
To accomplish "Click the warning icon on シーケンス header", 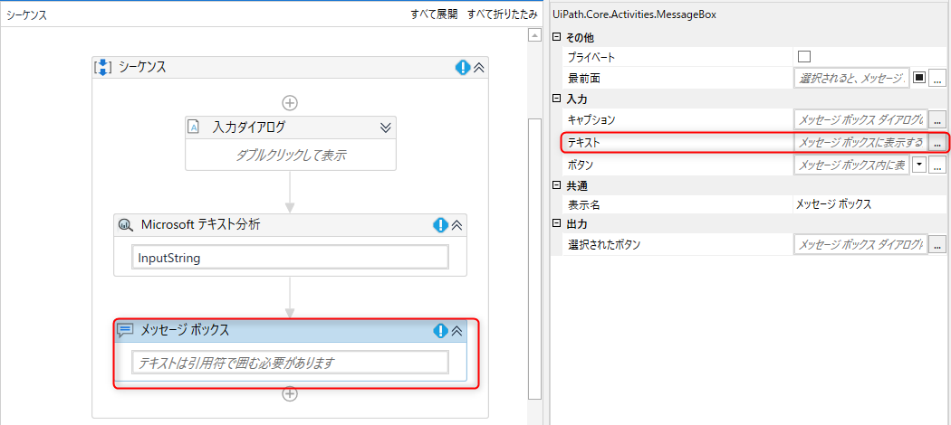I will pyautogui.click(x=462, y=67).
